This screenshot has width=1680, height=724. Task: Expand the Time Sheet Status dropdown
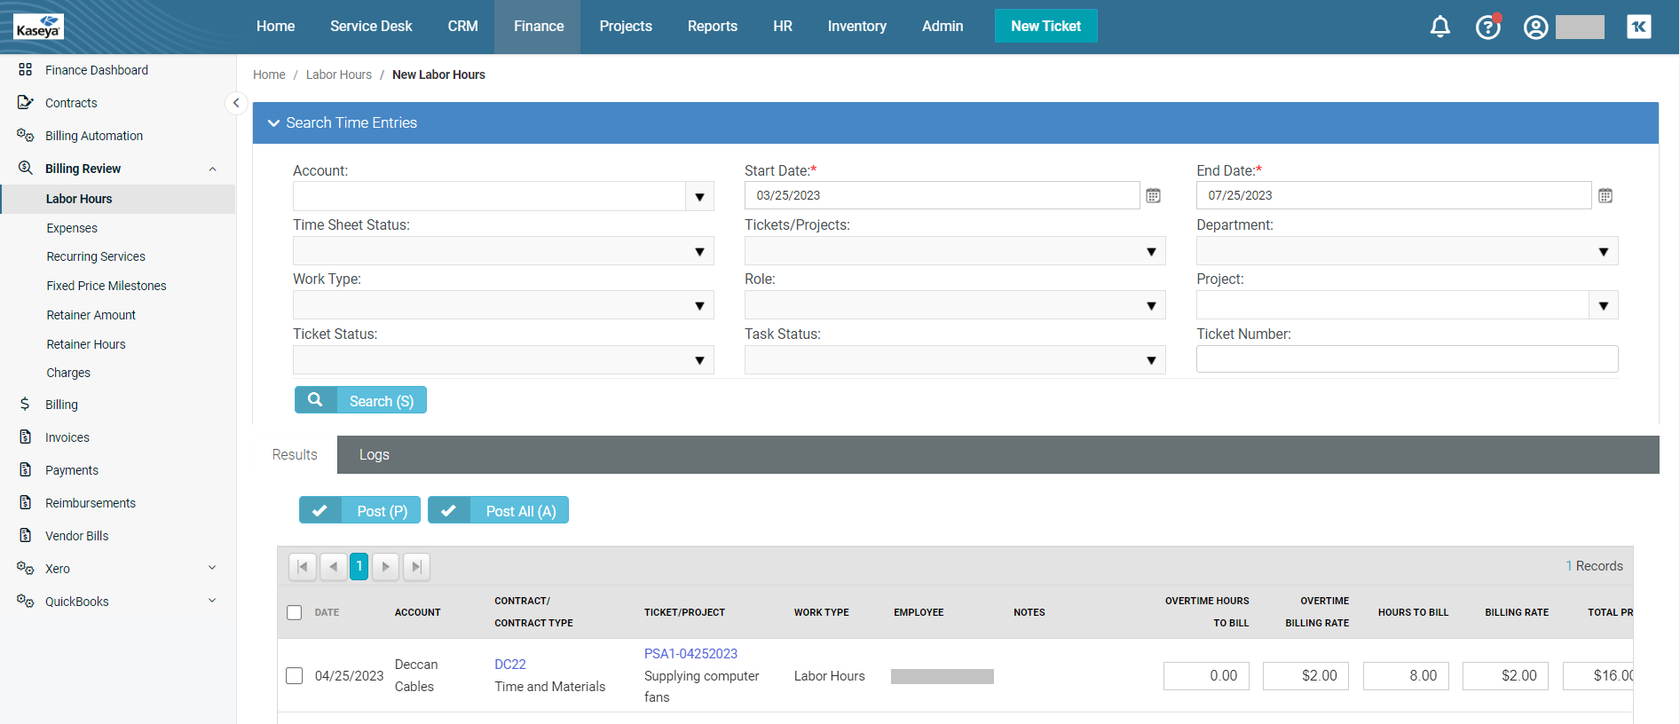tap(699, 252)
